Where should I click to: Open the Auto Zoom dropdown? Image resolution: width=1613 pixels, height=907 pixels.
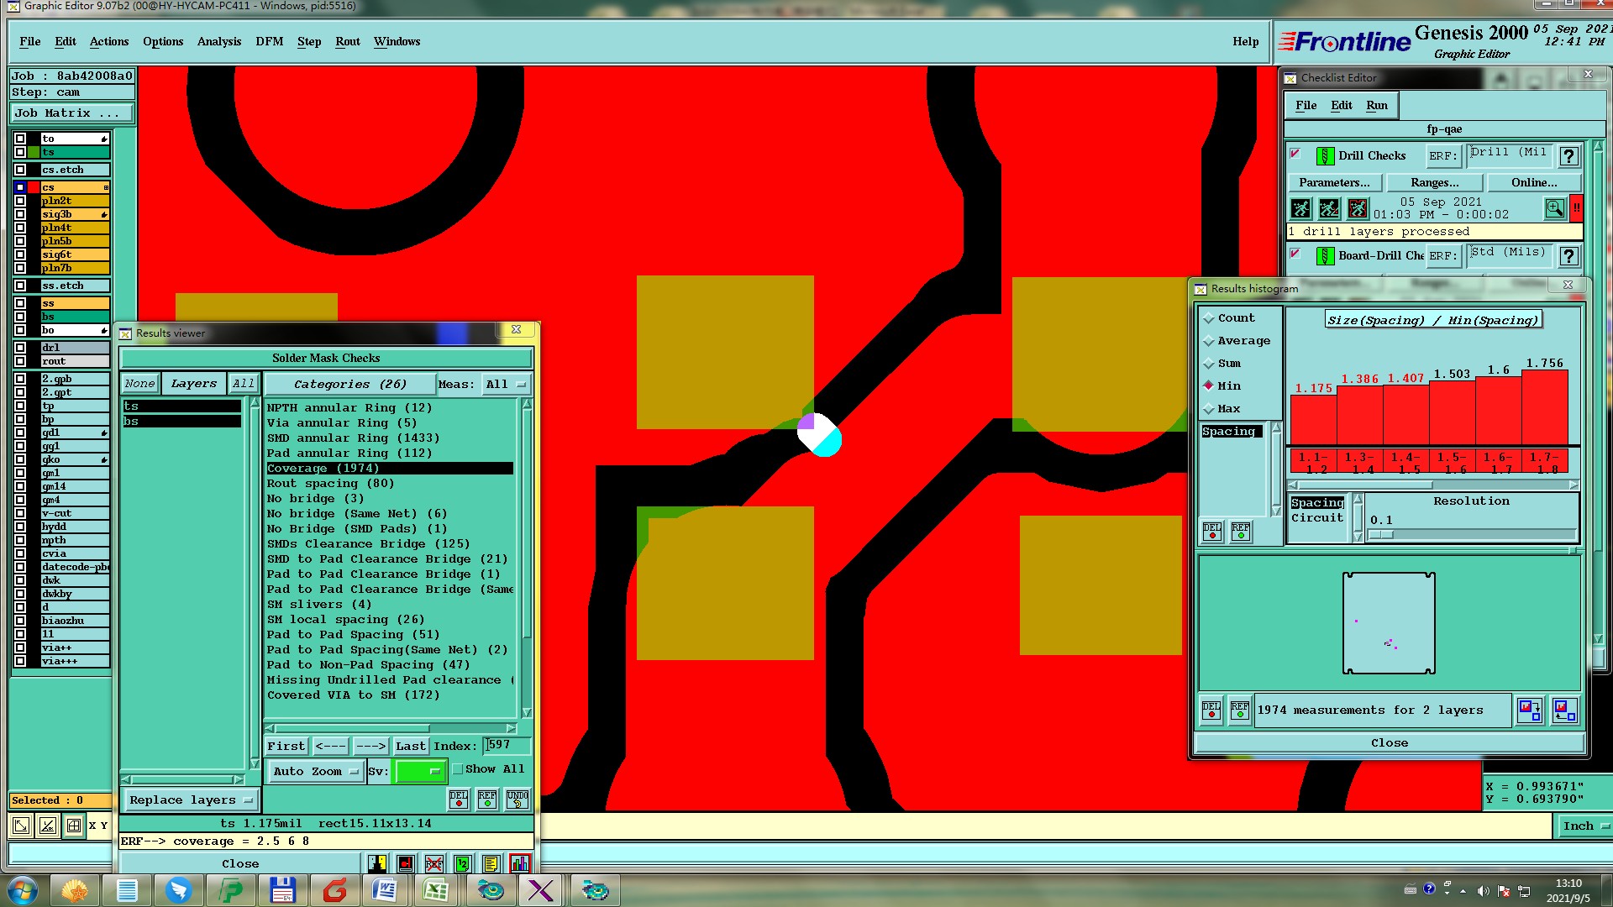(x=316, y=771)
